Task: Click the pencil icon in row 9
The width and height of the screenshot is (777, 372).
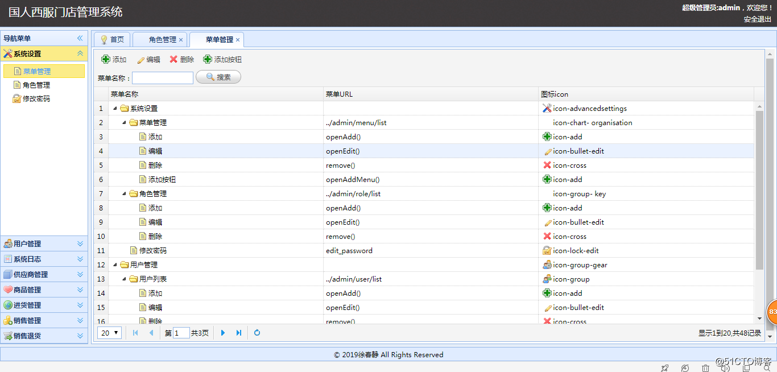Action: pos(547,222)
